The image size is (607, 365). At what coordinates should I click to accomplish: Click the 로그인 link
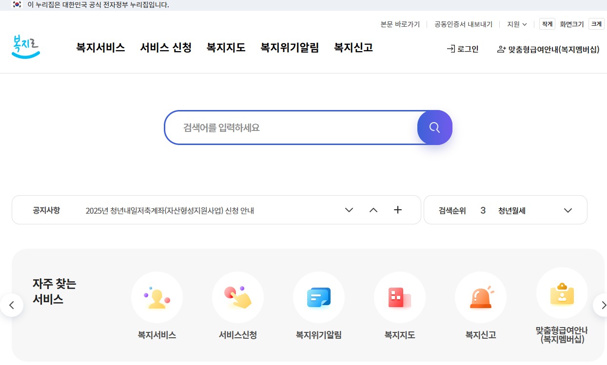click(463, 49)
